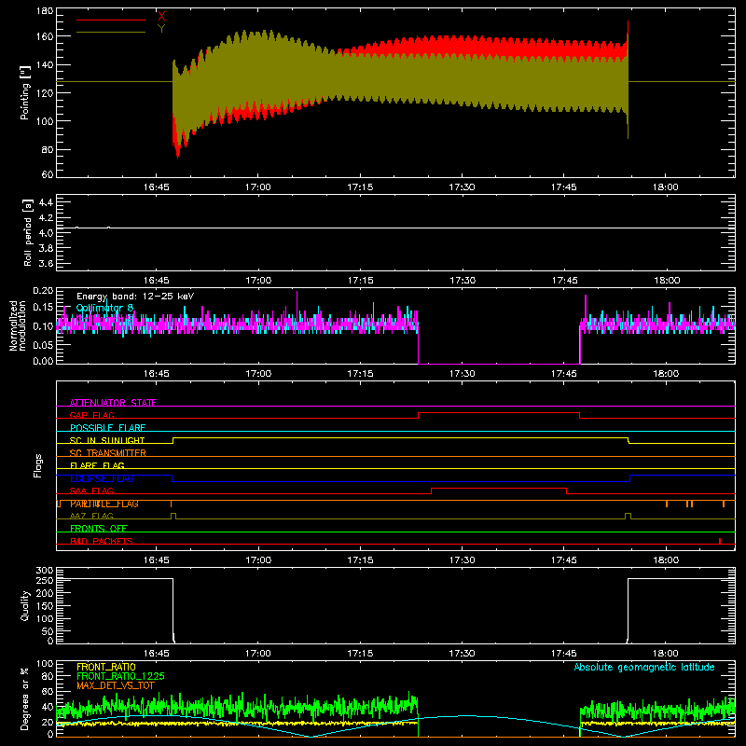Click the 300 value on Quality axis
This screenshot has width=746, height=746.
[x=45, y=571]
